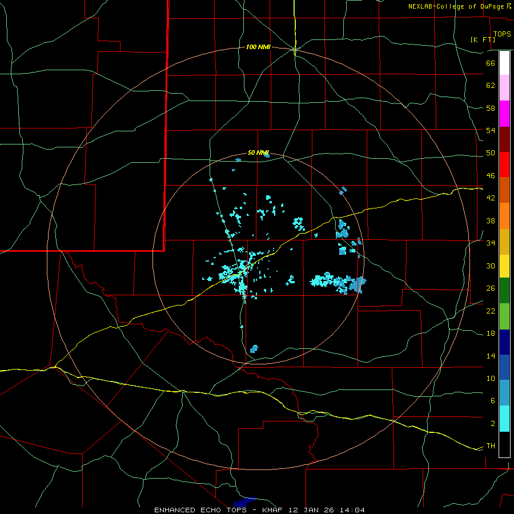Select the 50 legend value
The height and width of the screenshot is (514, 514).
tap(491, 152)
